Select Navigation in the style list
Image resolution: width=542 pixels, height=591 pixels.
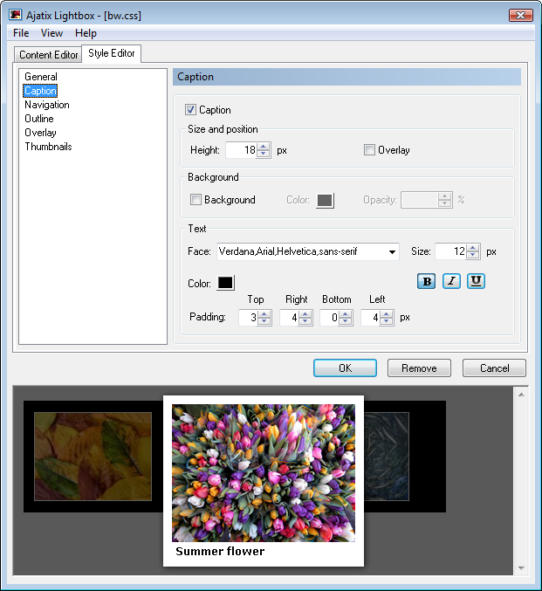pyautogui.click(x=47, y=105)
